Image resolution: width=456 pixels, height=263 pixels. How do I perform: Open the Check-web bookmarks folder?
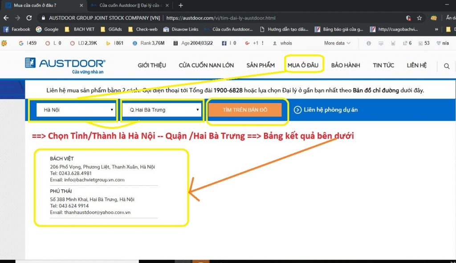[142, 29]
